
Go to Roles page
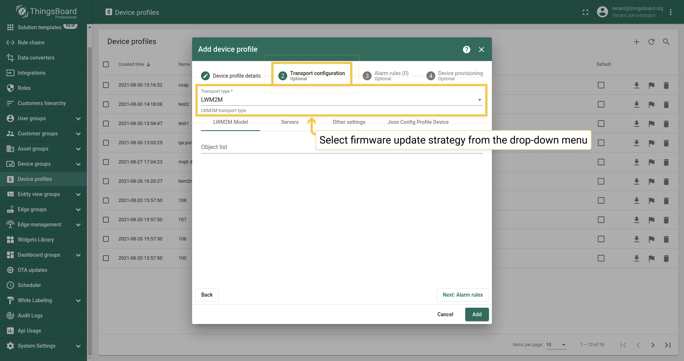tap(43, 88)
